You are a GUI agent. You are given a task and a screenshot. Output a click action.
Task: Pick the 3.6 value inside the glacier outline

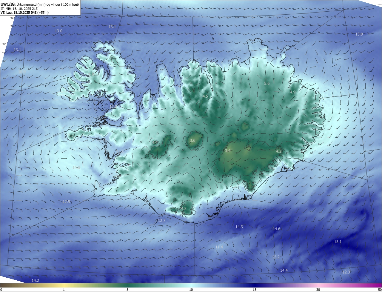[x=192, y=141]
